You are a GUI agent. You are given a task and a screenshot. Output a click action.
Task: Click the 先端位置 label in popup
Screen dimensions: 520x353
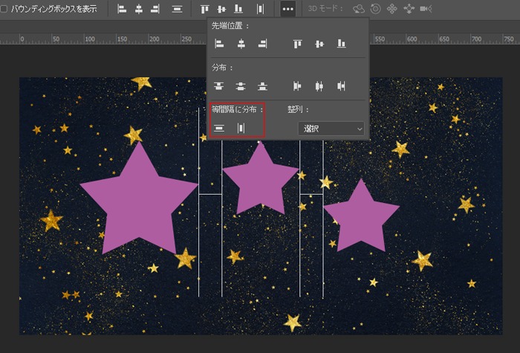tap(230, 25)
